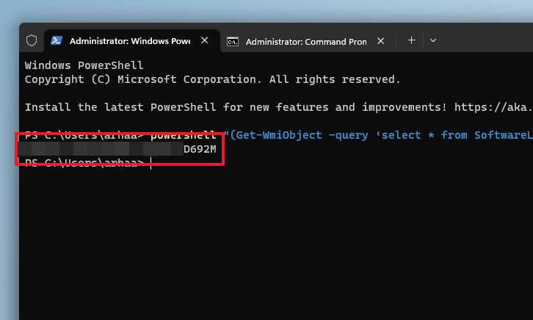Click the Command Prompt tab icon

(233, 41)
